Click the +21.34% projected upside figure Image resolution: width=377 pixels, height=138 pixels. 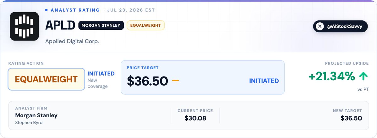[332, 76]
